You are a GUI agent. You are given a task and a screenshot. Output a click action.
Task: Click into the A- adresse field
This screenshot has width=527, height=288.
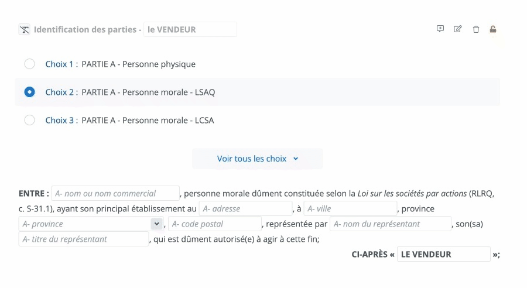245,208
